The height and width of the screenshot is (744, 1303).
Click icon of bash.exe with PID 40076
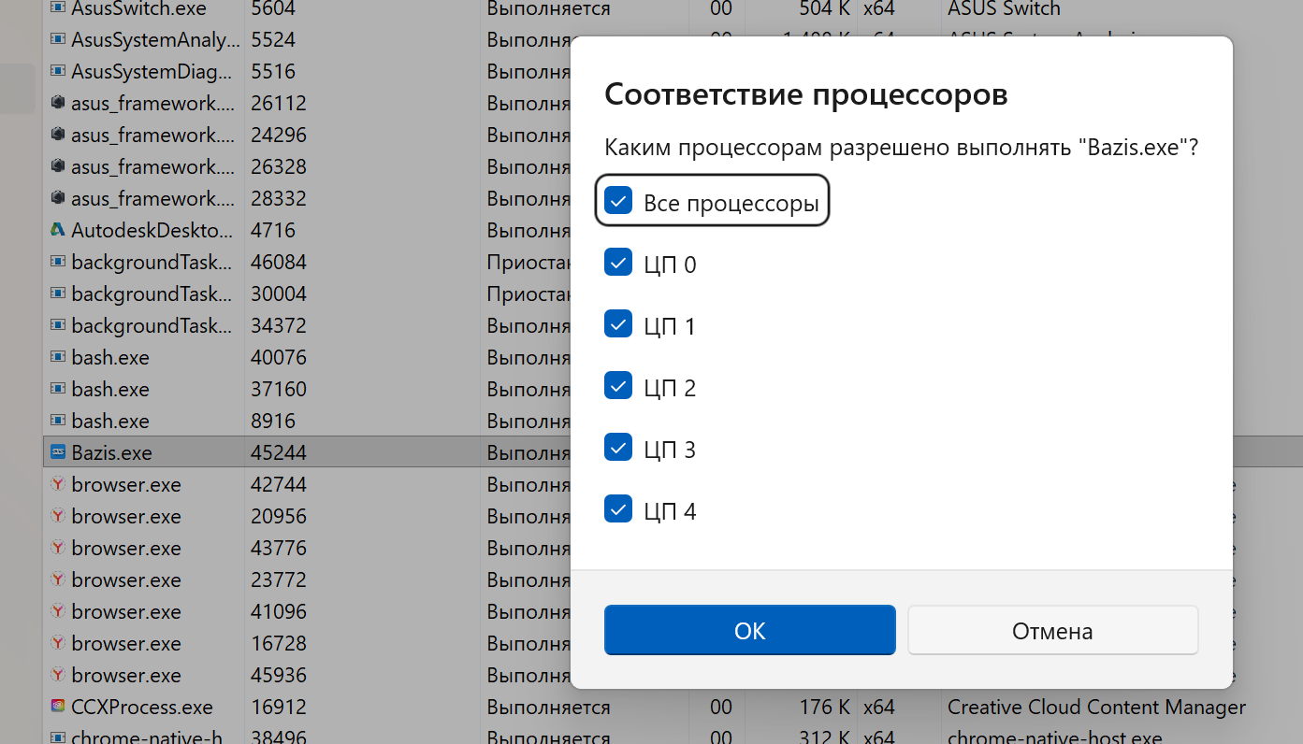click(x=57, y=357)
